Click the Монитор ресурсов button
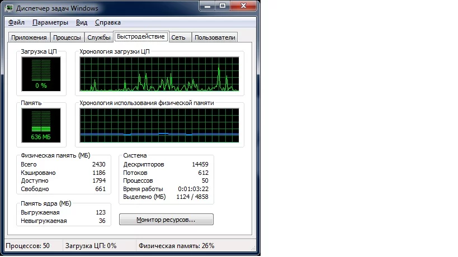 pos(166,220)
